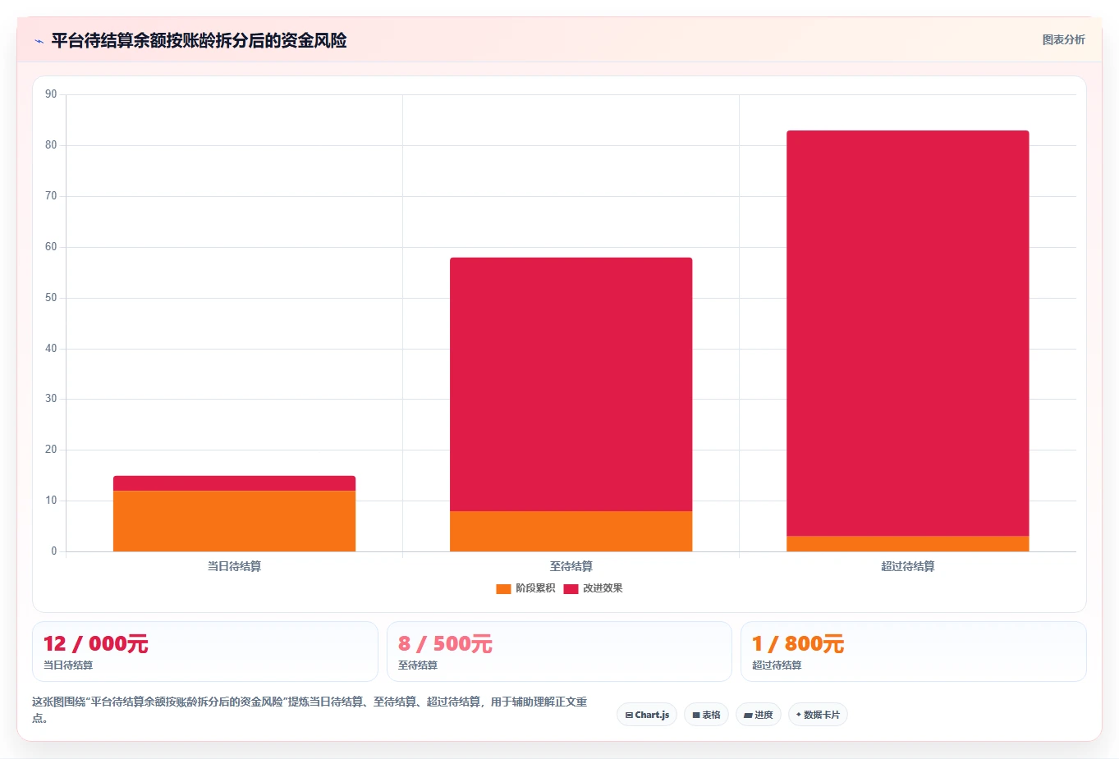Click the 1 / 800元 stat value
The image size is (1119, 759).
(798, 644)
